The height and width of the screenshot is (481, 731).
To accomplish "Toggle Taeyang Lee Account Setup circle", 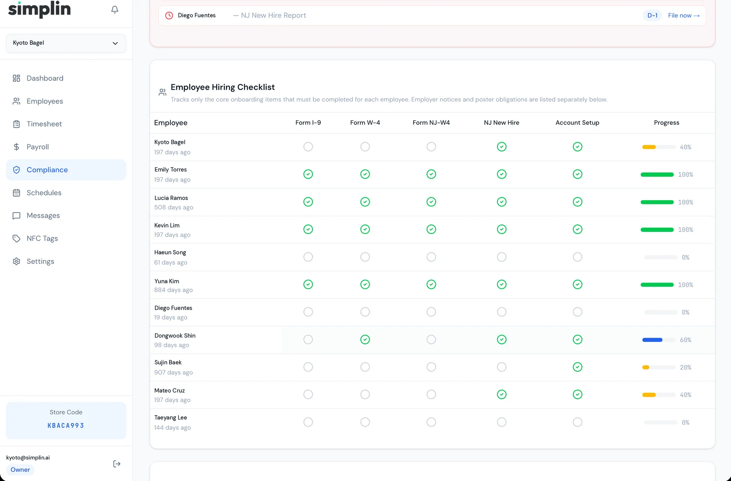I will tap(577, 422).
